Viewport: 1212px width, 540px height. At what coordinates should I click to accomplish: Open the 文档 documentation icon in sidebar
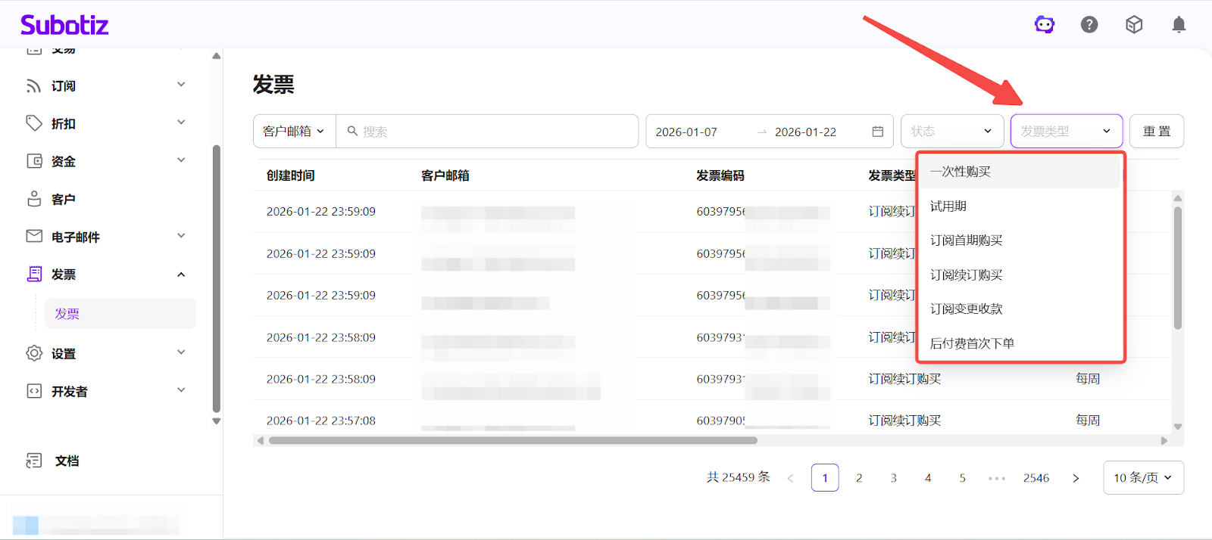(x=34, y=461)
